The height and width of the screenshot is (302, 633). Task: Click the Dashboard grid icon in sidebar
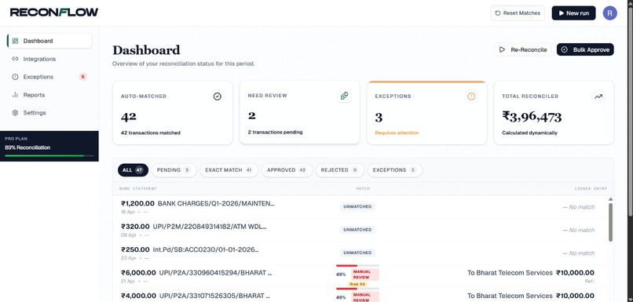[16, 41]
